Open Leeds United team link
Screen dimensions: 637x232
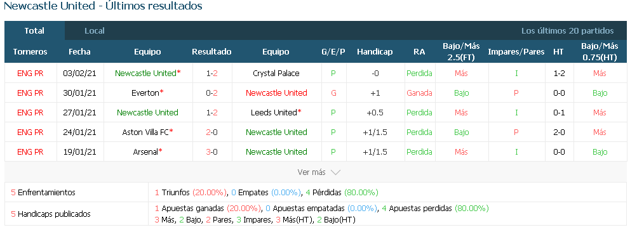(274, 112)
